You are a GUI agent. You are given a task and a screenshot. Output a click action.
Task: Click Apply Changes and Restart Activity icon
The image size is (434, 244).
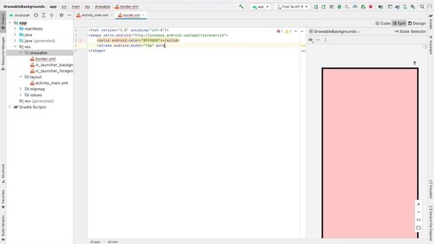(316, 7)
